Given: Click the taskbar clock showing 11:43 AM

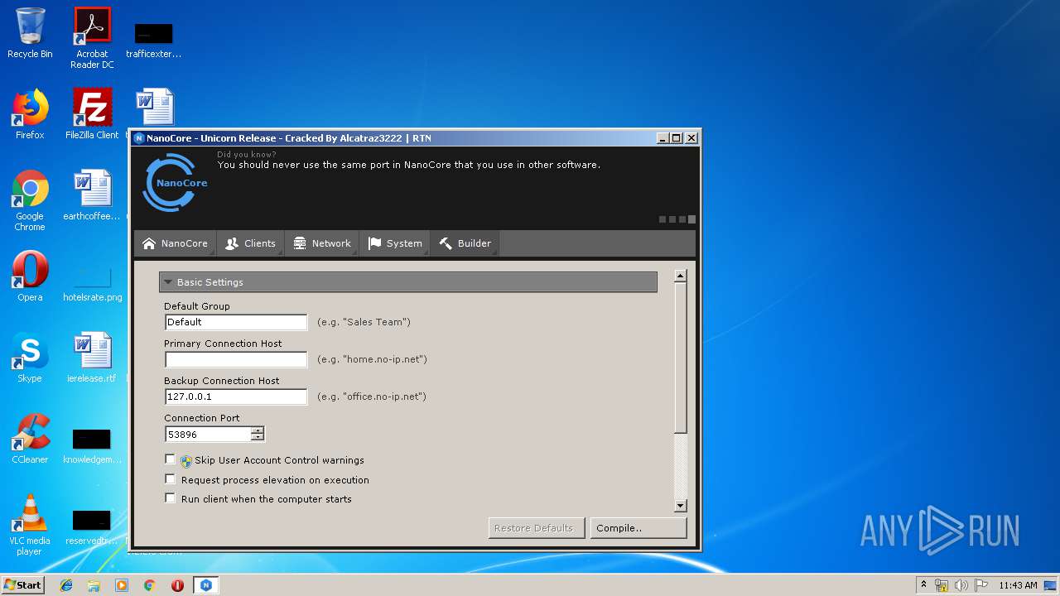Looking at the screenshot, I should click(1018, 585).
